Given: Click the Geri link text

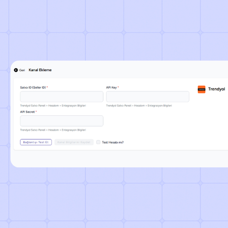Looking at the screenshot, I should (22, 70).
